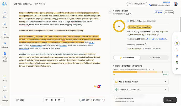Switch to the AI Vocab tab
The width and height of the screenshot is (181, 106).
[155, 57]
